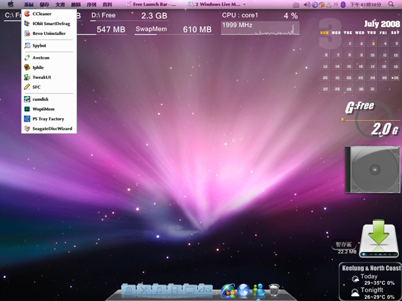Open AveIcon menu entry
This screenshot has width=402, height=301.
pyautogui.click(x=49, y=58)
